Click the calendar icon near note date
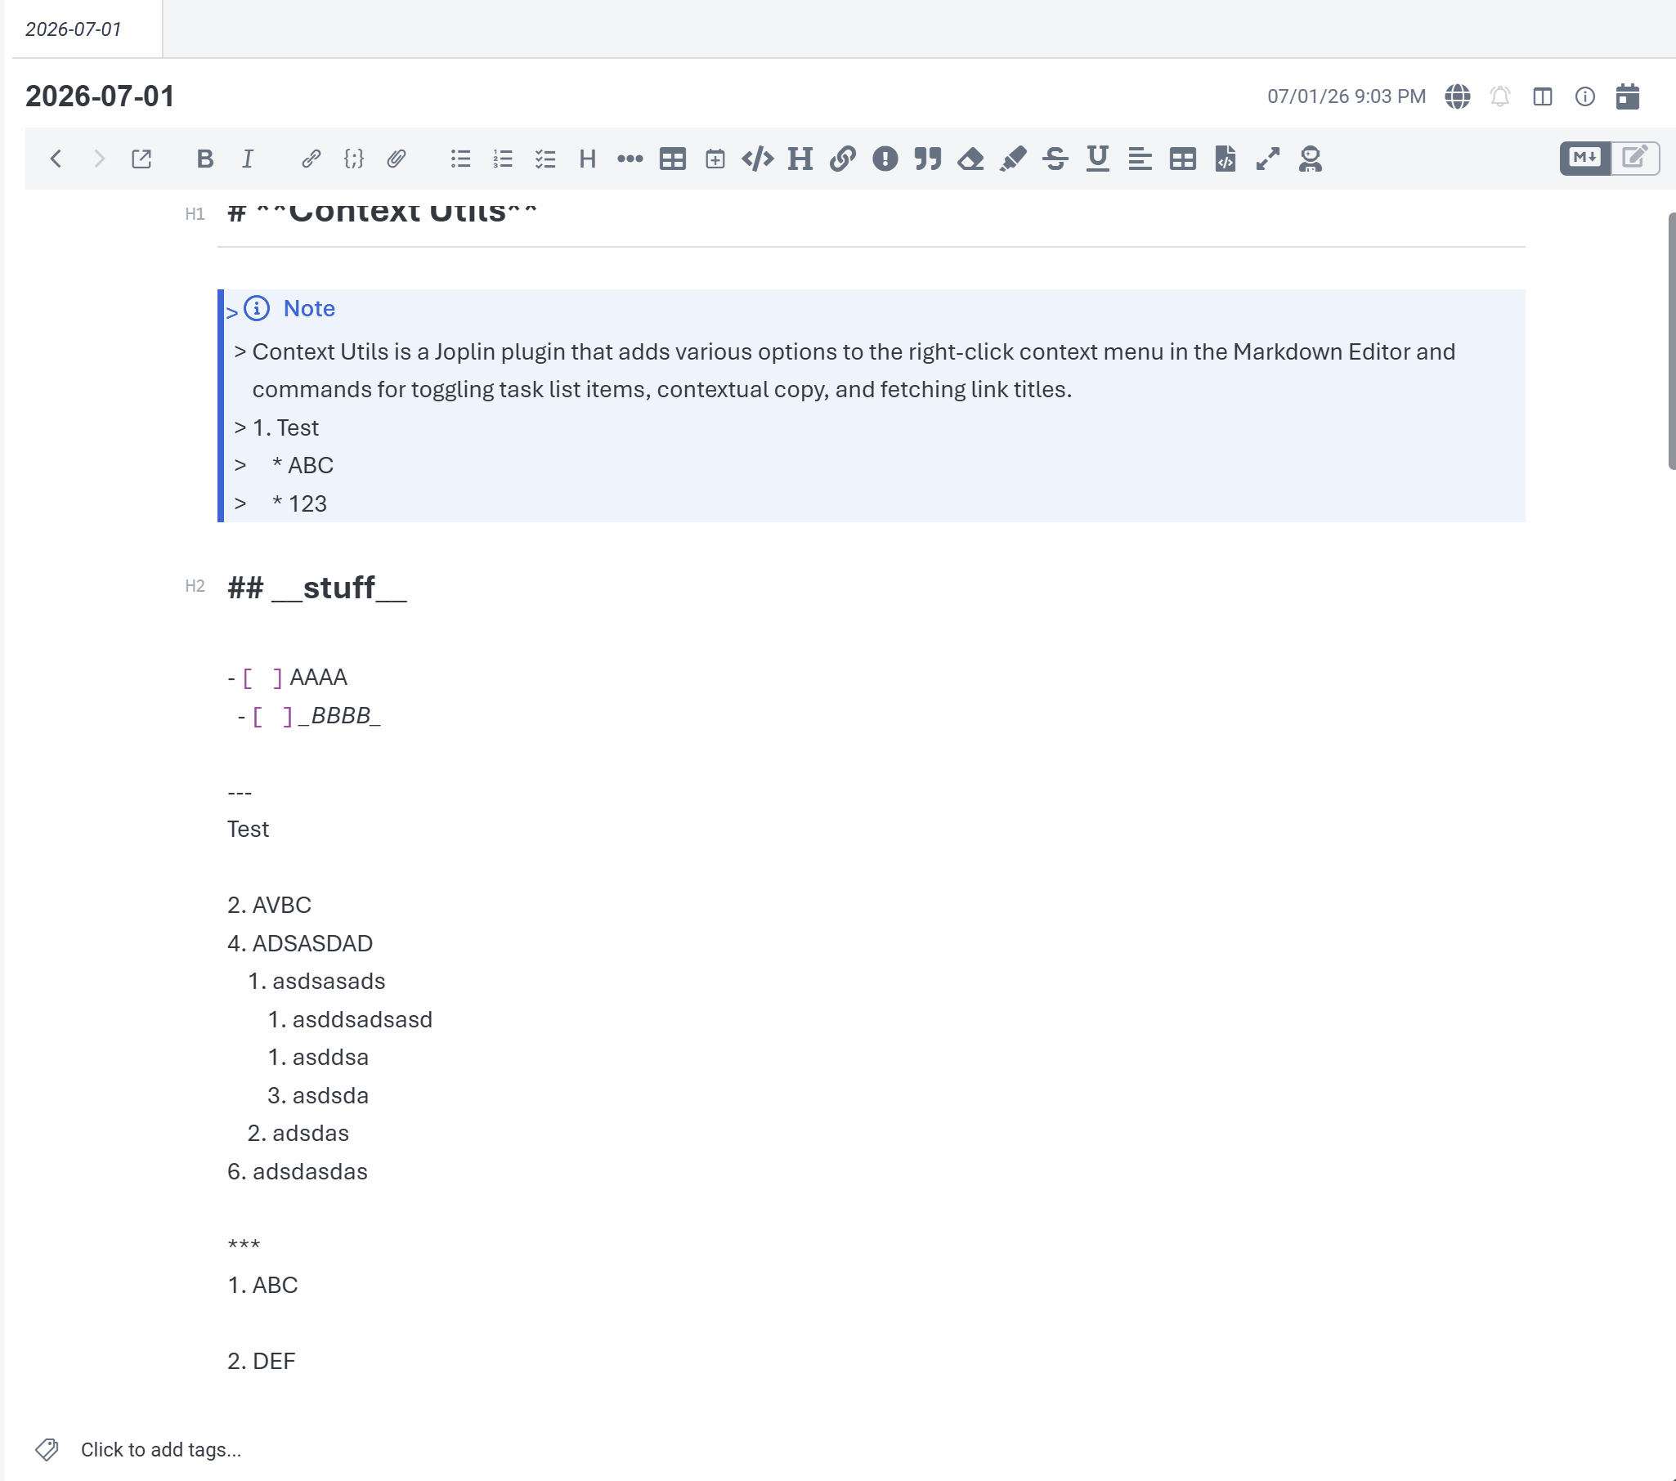Viewport: 1676px width, 1481px height. point(1628,96)
